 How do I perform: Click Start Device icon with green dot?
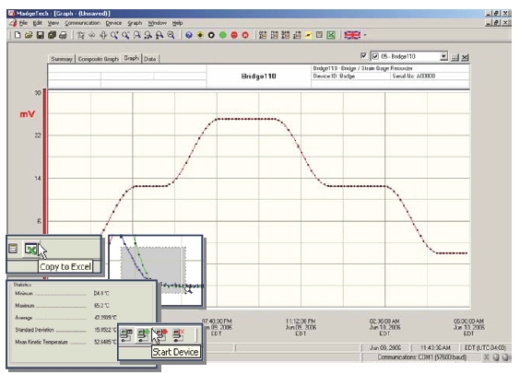click(144, 334)
